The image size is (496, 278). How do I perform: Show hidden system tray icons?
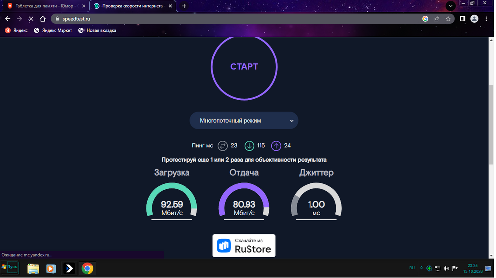pyautogui.click(x=421, y=268)
